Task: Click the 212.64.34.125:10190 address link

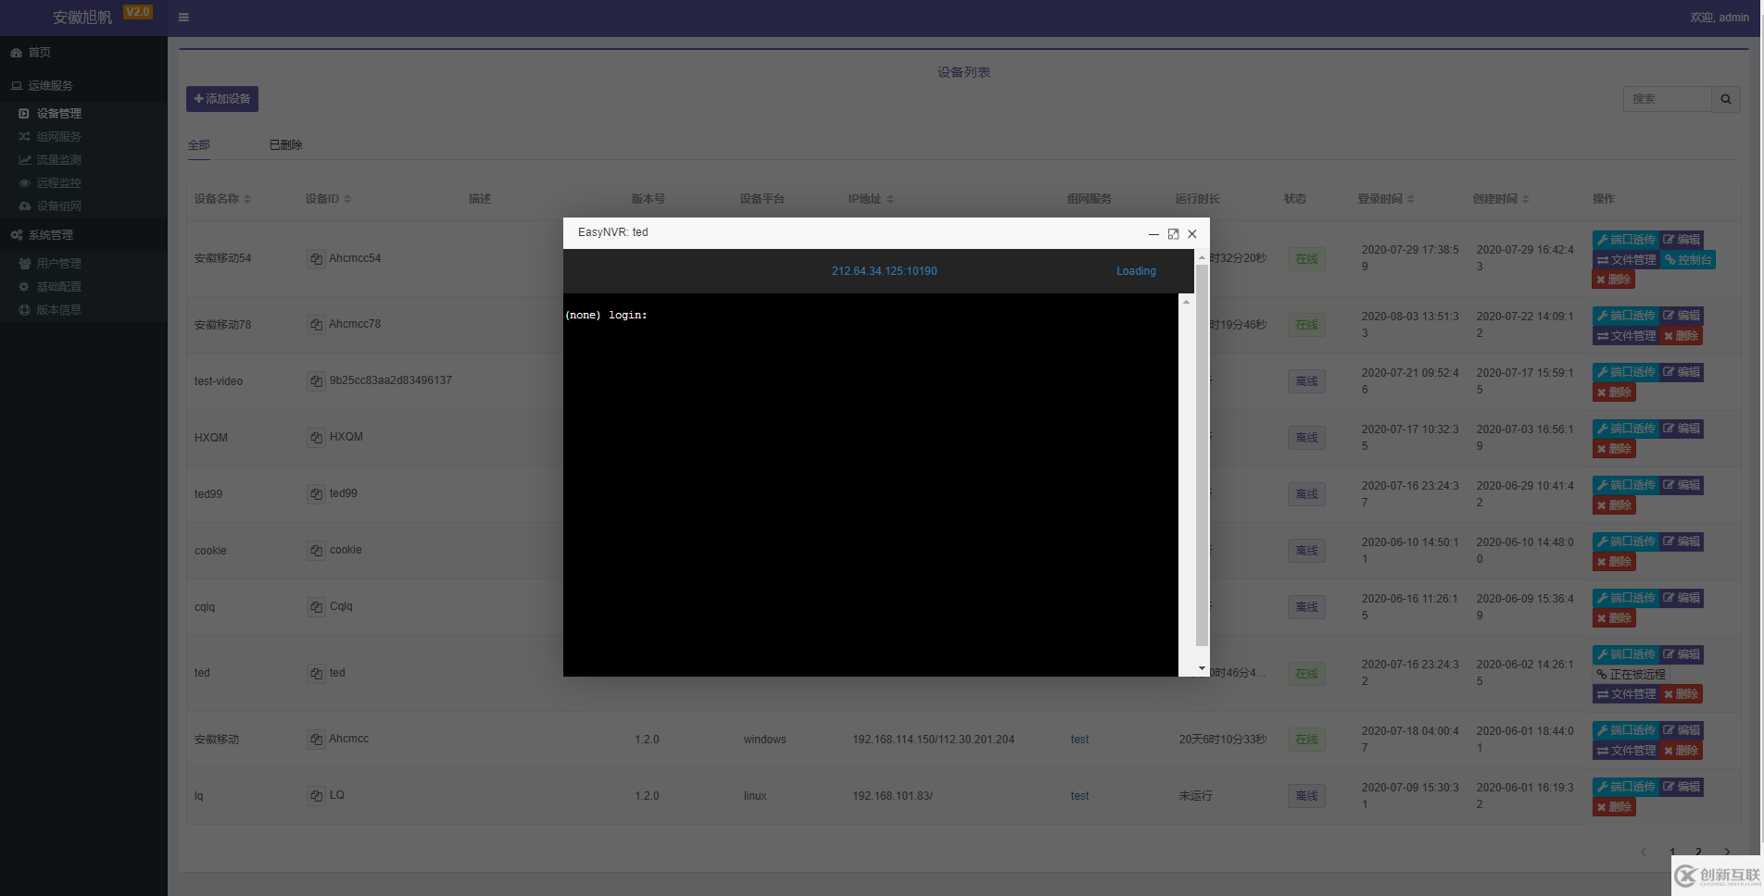Action: (x=884, y=271)
